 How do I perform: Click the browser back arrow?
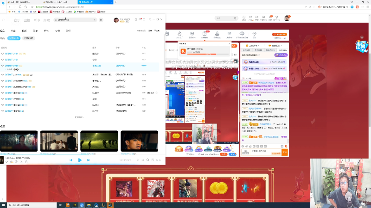pyautogui.click(x=9, y=7)
